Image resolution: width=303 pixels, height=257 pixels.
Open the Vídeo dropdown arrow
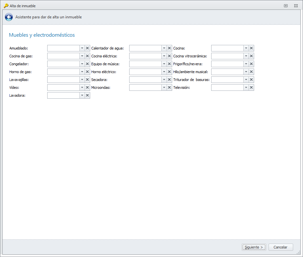coord(82,88)
